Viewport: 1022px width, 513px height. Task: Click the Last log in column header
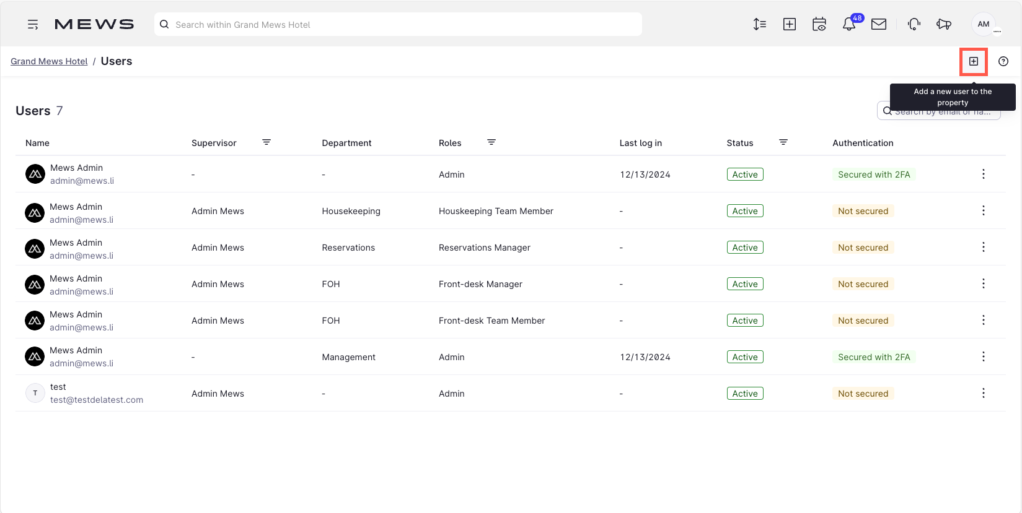coord(640,143)
